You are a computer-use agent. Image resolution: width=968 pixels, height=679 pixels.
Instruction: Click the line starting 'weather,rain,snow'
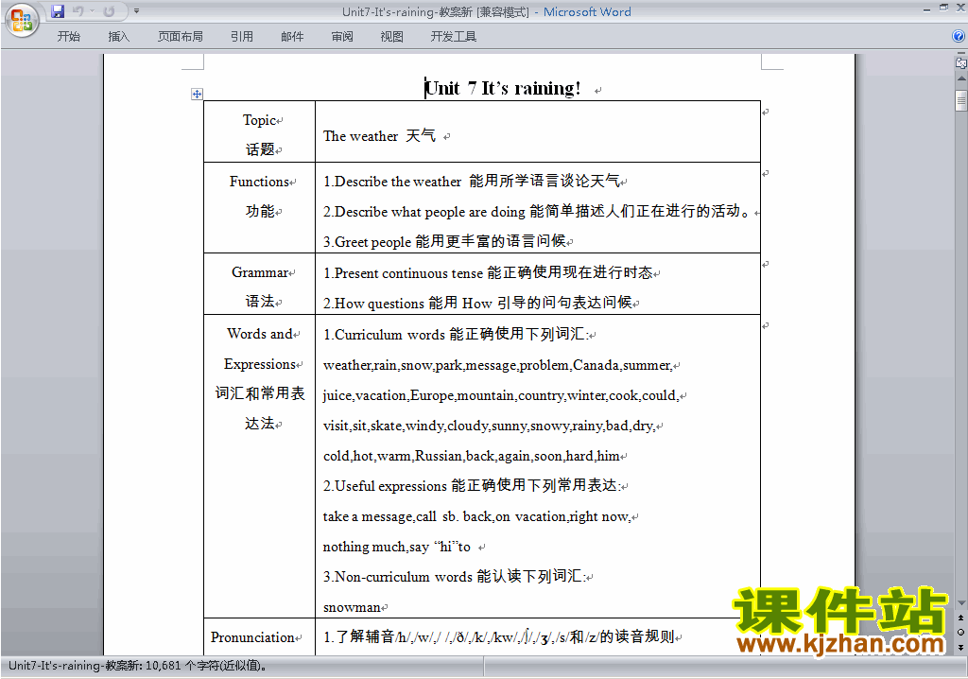(x=497, y=365)
